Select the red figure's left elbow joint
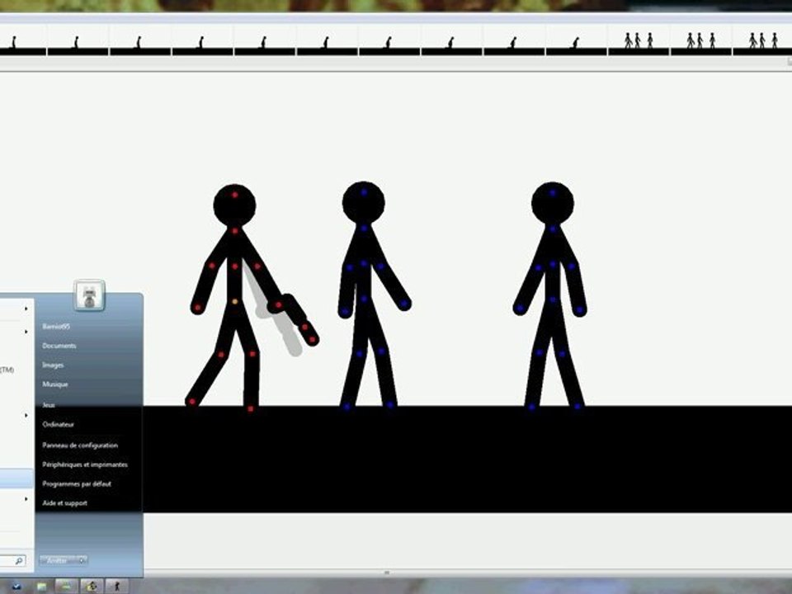The width and height of the screenshot is (792, 594). [x=212, y=265]
